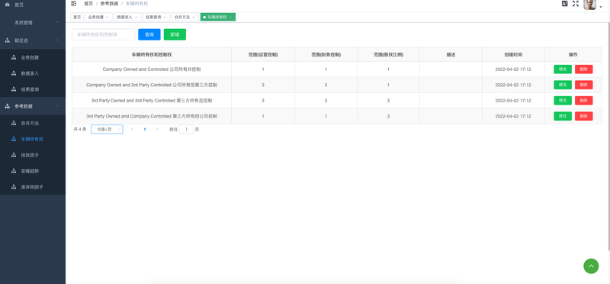610x284 pixels.
Task: Edit 3rd Party Owned and Company Controlled row
Action: click(x=563, y=116)
